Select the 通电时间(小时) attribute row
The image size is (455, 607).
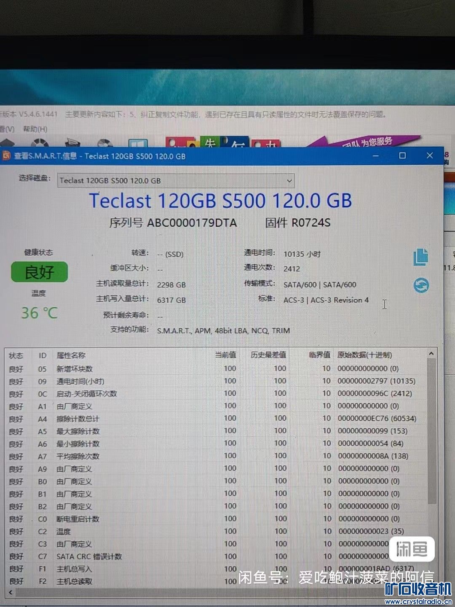click(216, 381)
